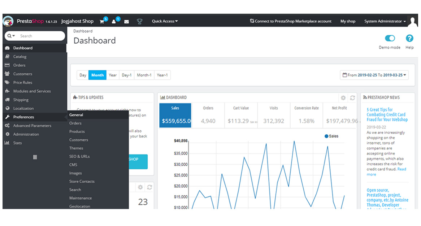Open the System Administrator account menu
The width and height of the screenshot is (421, 226).
pos(385,21)
